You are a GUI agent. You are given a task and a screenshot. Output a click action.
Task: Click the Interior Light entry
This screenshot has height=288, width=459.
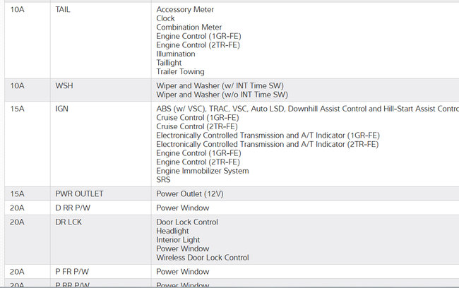point(178,240)
